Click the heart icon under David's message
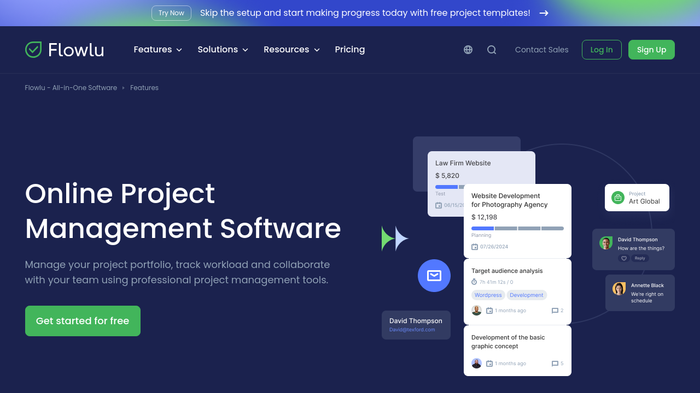Viewport: 700px width, 393px height. click(x=624, y=258)
